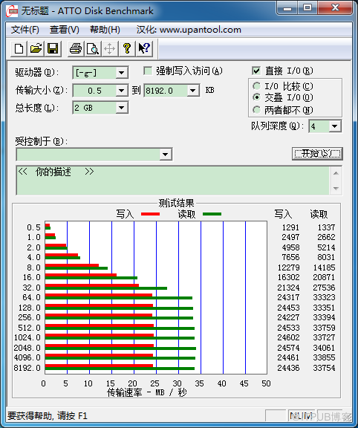The width and height of the screenshot is (358, 428).
Task: Click the Open folder toolbar icon
Action: point(36,49)
